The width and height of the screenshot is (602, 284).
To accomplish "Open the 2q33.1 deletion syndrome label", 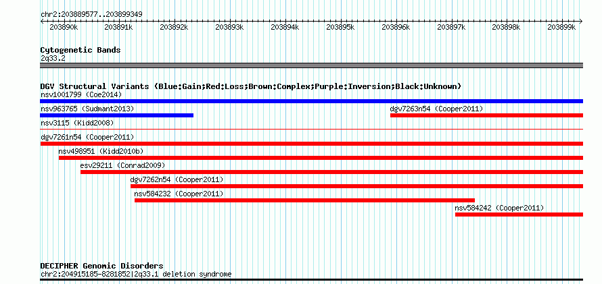I will [x=136, y=274].
